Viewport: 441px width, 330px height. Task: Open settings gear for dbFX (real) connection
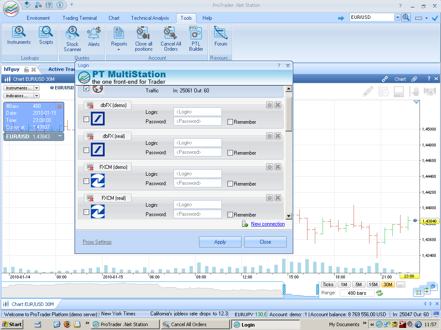point(270,136)
